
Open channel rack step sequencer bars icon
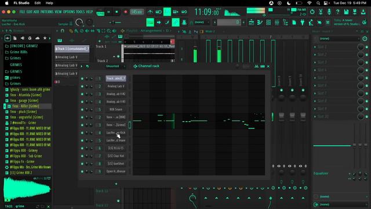coord(263,66)
